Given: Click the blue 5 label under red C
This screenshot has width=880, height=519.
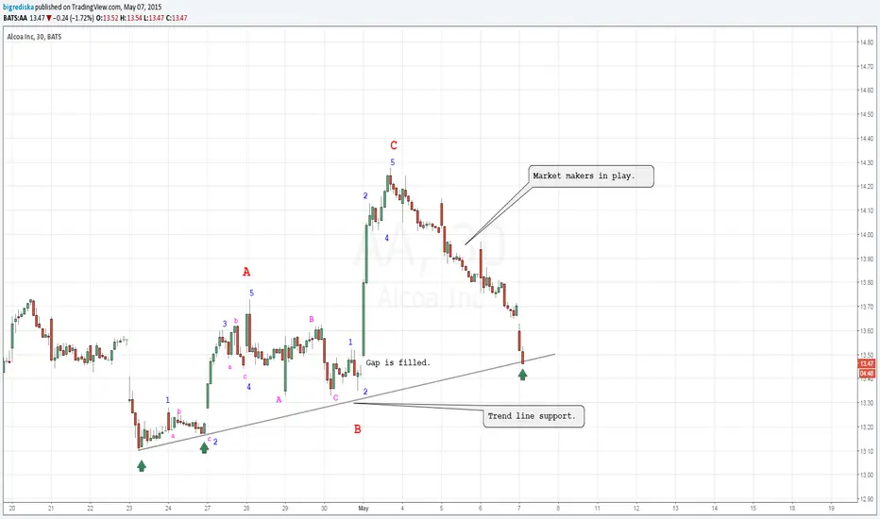Looking at the screenshot, I should [x=392, y=162].
